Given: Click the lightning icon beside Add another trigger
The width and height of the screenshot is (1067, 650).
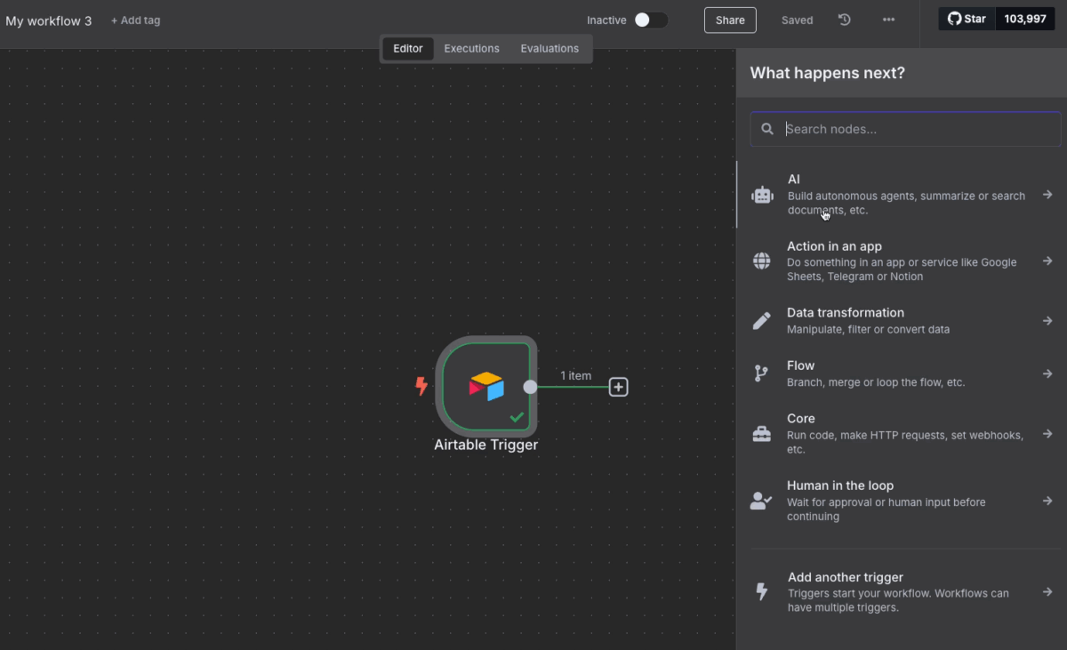Looking at the screenshot, I should pyautogui.click(x=762, y=592).
